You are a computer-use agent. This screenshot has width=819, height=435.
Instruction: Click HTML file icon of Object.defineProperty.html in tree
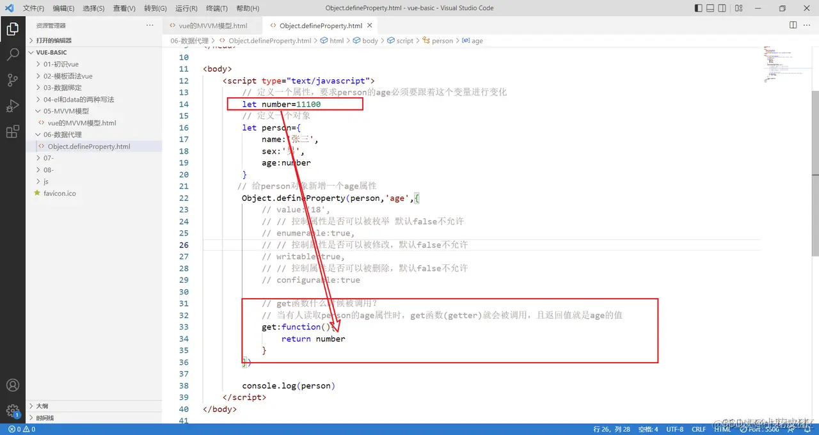[42, 146]
